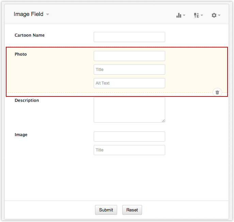Image resolution: width=234 pixels, height=222 pixels.
Task: Focus the first input of Photo field
Action: click(129, 56)
